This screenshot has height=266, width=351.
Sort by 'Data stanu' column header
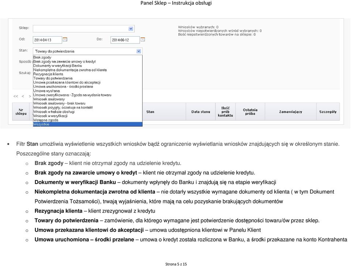click(201, 112)
